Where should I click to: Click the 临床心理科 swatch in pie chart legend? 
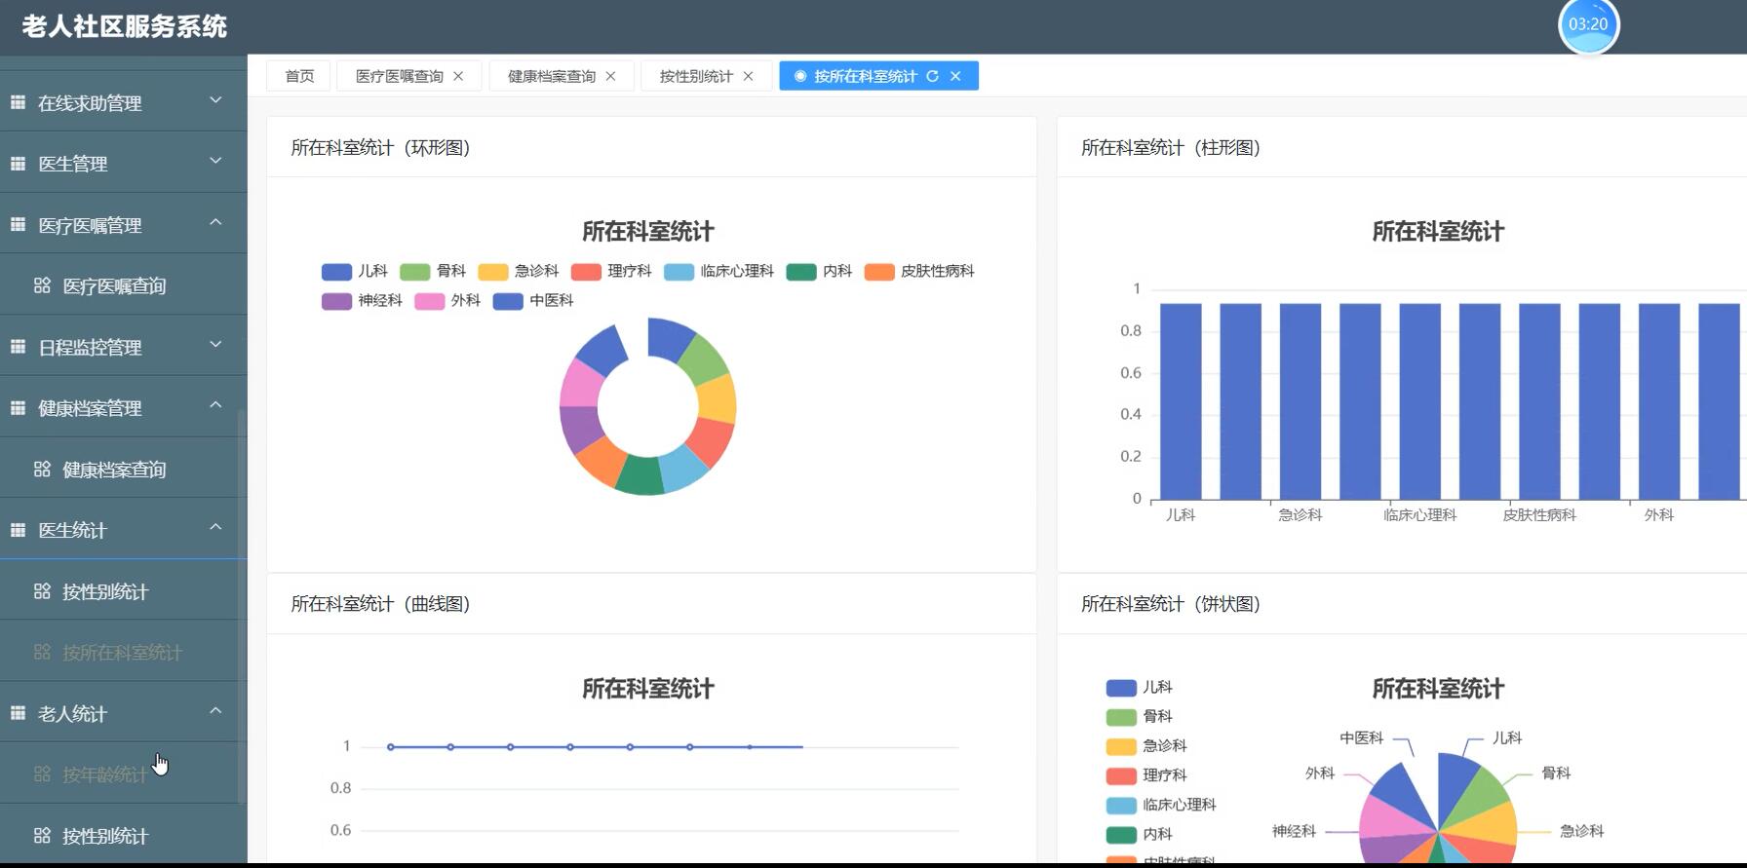pyautogui.click(x=1121, y=805)
